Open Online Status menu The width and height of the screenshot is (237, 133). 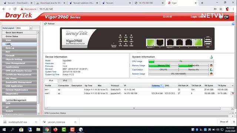coord(19,37)
